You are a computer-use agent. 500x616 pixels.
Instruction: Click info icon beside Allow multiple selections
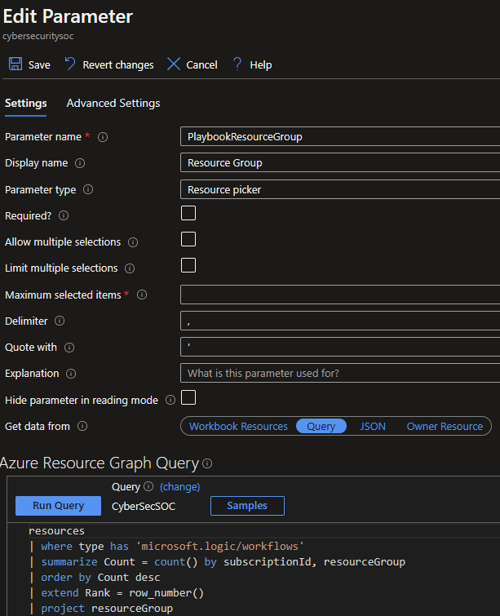(x=133, y=242)
